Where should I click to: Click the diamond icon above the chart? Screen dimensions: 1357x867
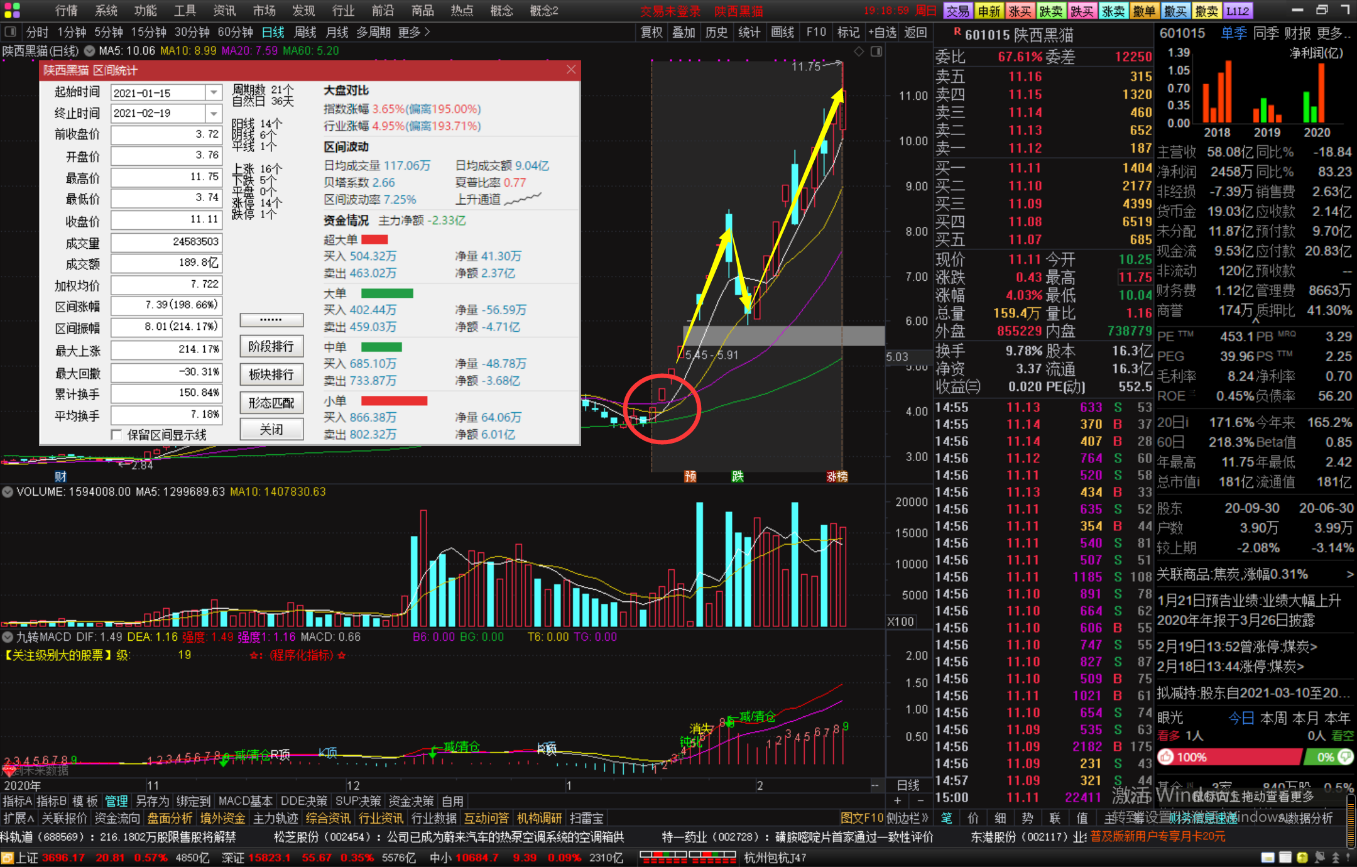point(859,52)
